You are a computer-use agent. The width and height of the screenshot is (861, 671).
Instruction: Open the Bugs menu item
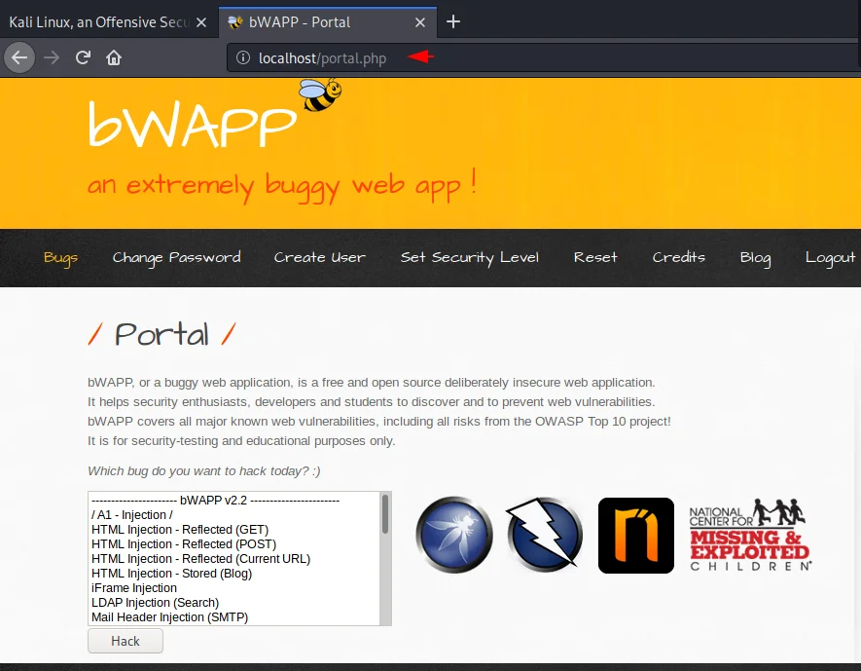(x=61, y=258)
